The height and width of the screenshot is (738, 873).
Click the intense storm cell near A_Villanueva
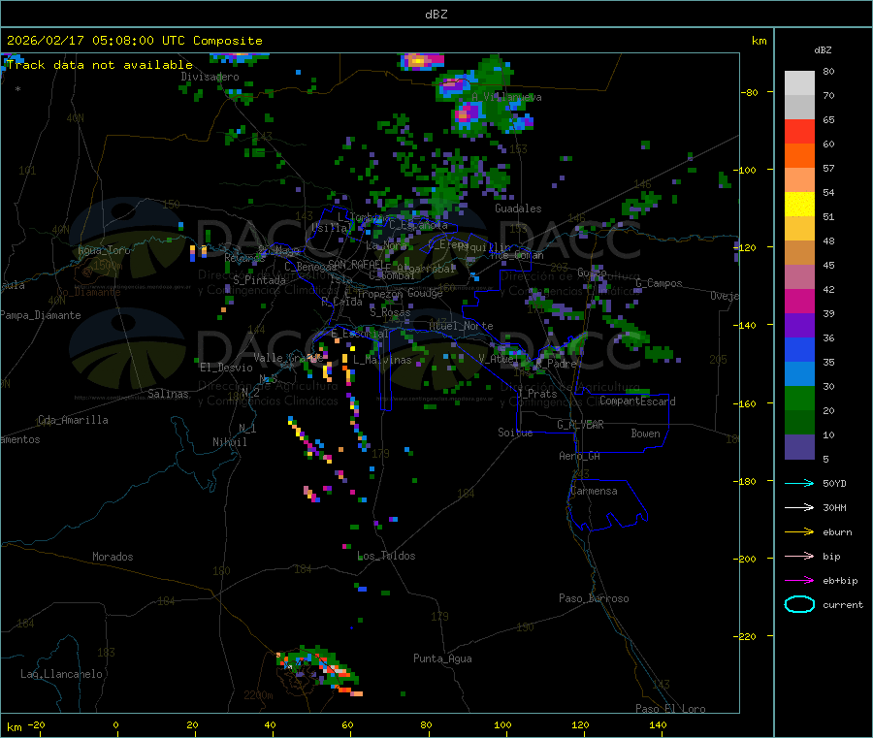pos(467,113)
